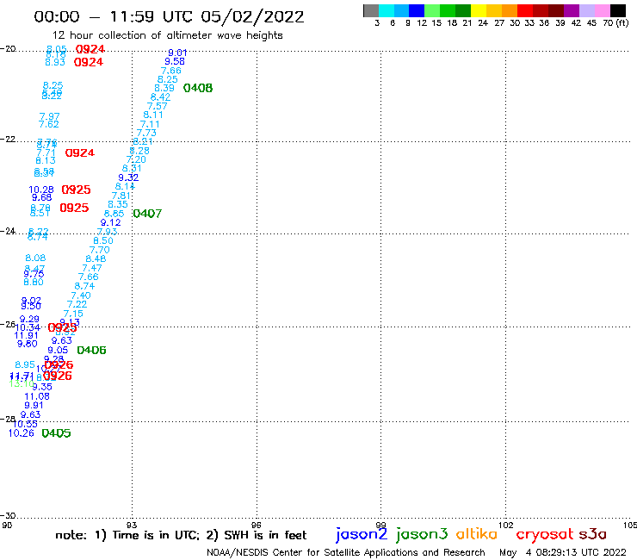This screenshot has height=560, width=637.
Task: Click wave height value "8.39"
Action: [164, 88]
